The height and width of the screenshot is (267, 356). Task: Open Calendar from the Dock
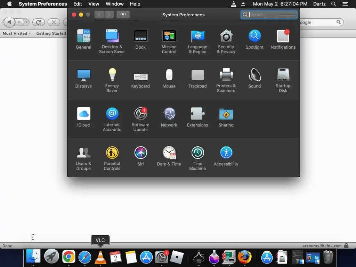(115, 257)
